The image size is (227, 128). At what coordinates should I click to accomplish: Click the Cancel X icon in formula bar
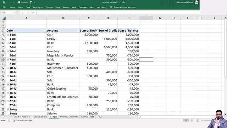(x=23, y=13)
